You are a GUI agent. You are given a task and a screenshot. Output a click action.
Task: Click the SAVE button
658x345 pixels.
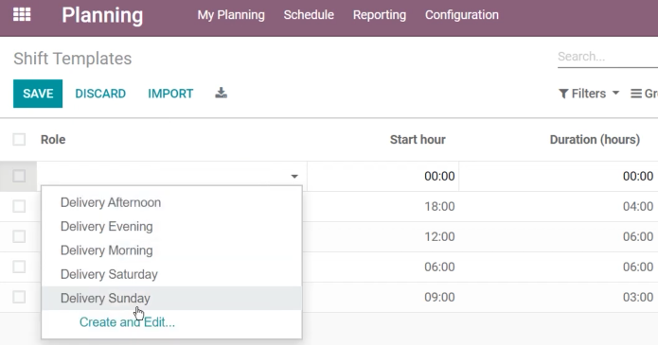click(x=38, y=94)
